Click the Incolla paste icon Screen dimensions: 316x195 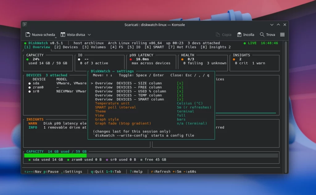coord(239,34)
